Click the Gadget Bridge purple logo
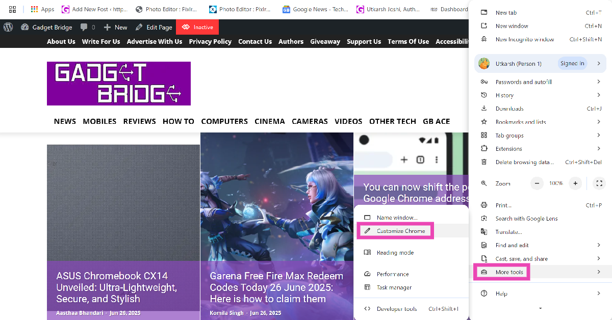The width and height of the screenshot is (612, 320). click(x=119, y=84)
